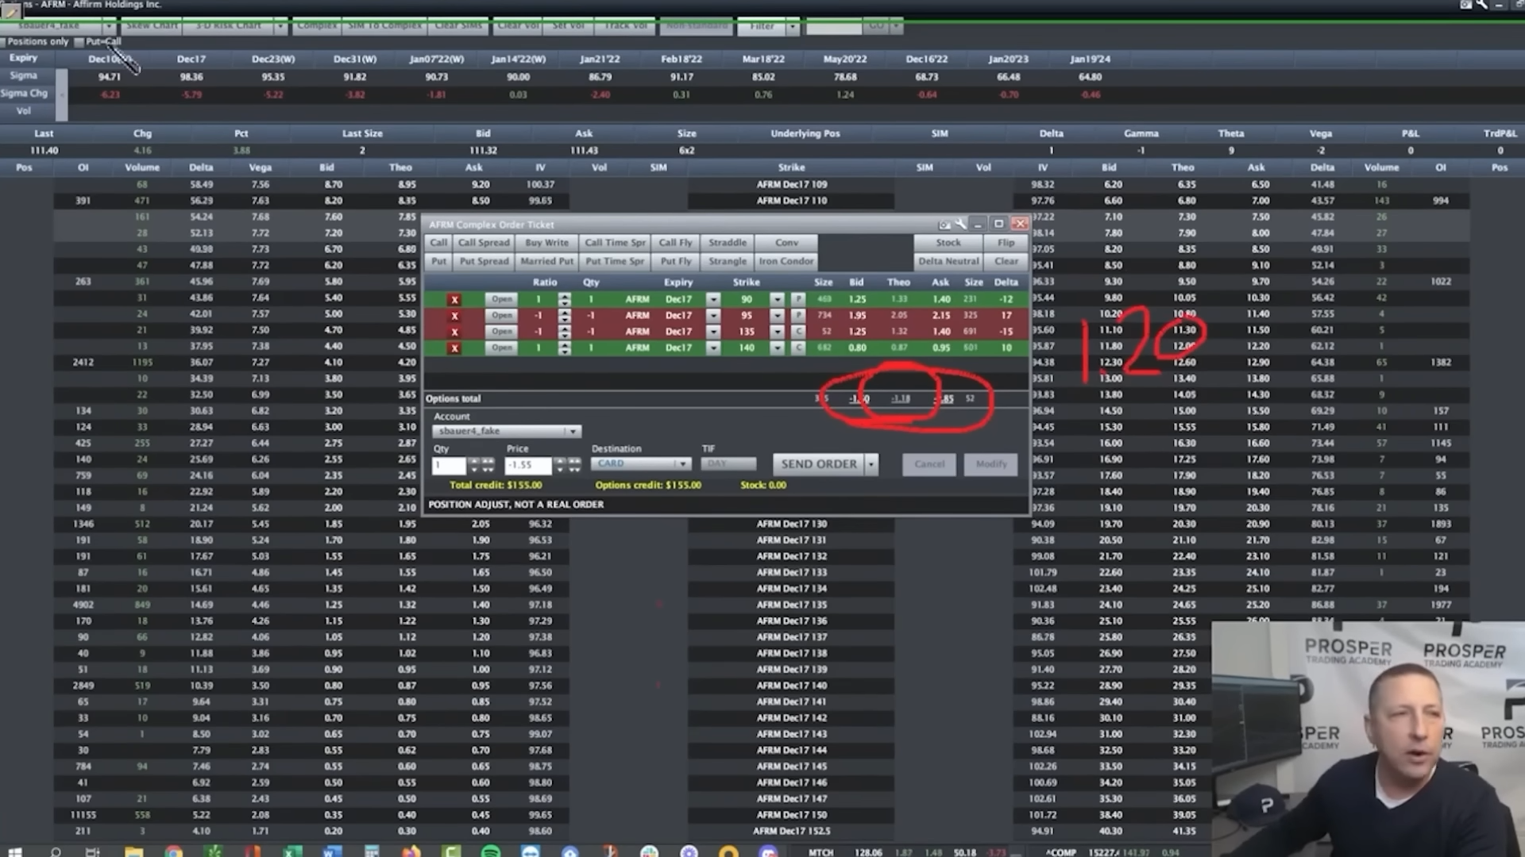Open the Destination CARD dropdown
The width and height of the screenshot is (1525, 857).
[681, 463]
